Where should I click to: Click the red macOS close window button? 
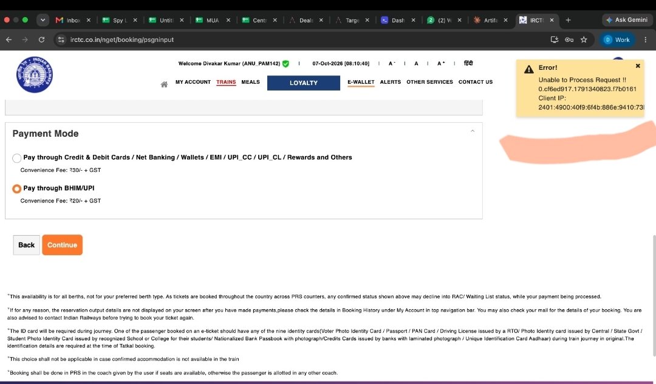pyautogui.click(x=7, y=19)
